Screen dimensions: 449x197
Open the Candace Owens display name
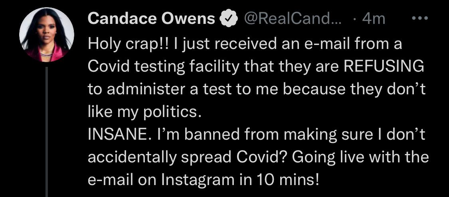(151, 19)
